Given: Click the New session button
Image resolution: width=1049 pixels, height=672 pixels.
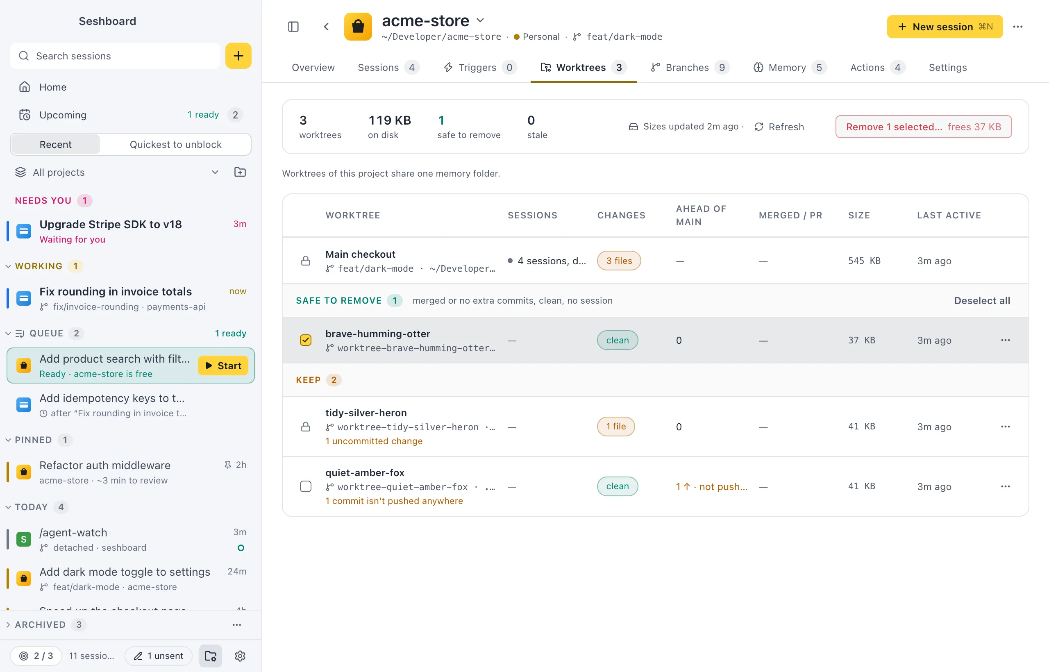Looking at the screenshot, I should (945, 27).
